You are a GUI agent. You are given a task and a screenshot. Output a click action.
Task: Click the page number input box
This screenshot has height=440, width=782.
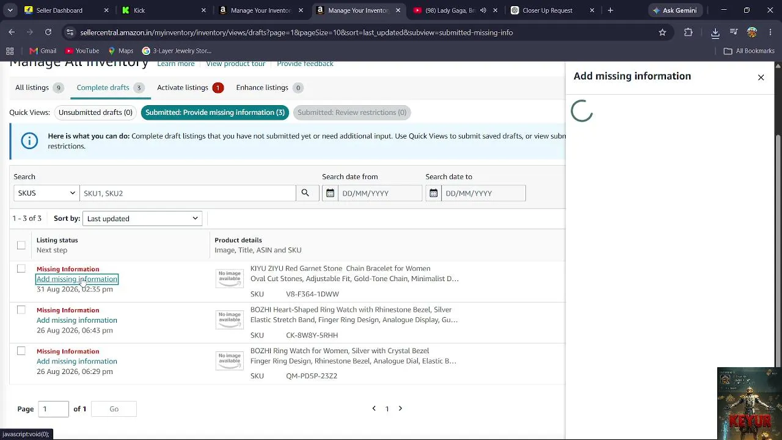tap(54, 409)
